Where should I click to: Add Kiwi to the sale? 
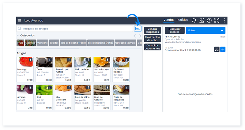(44, 97)
